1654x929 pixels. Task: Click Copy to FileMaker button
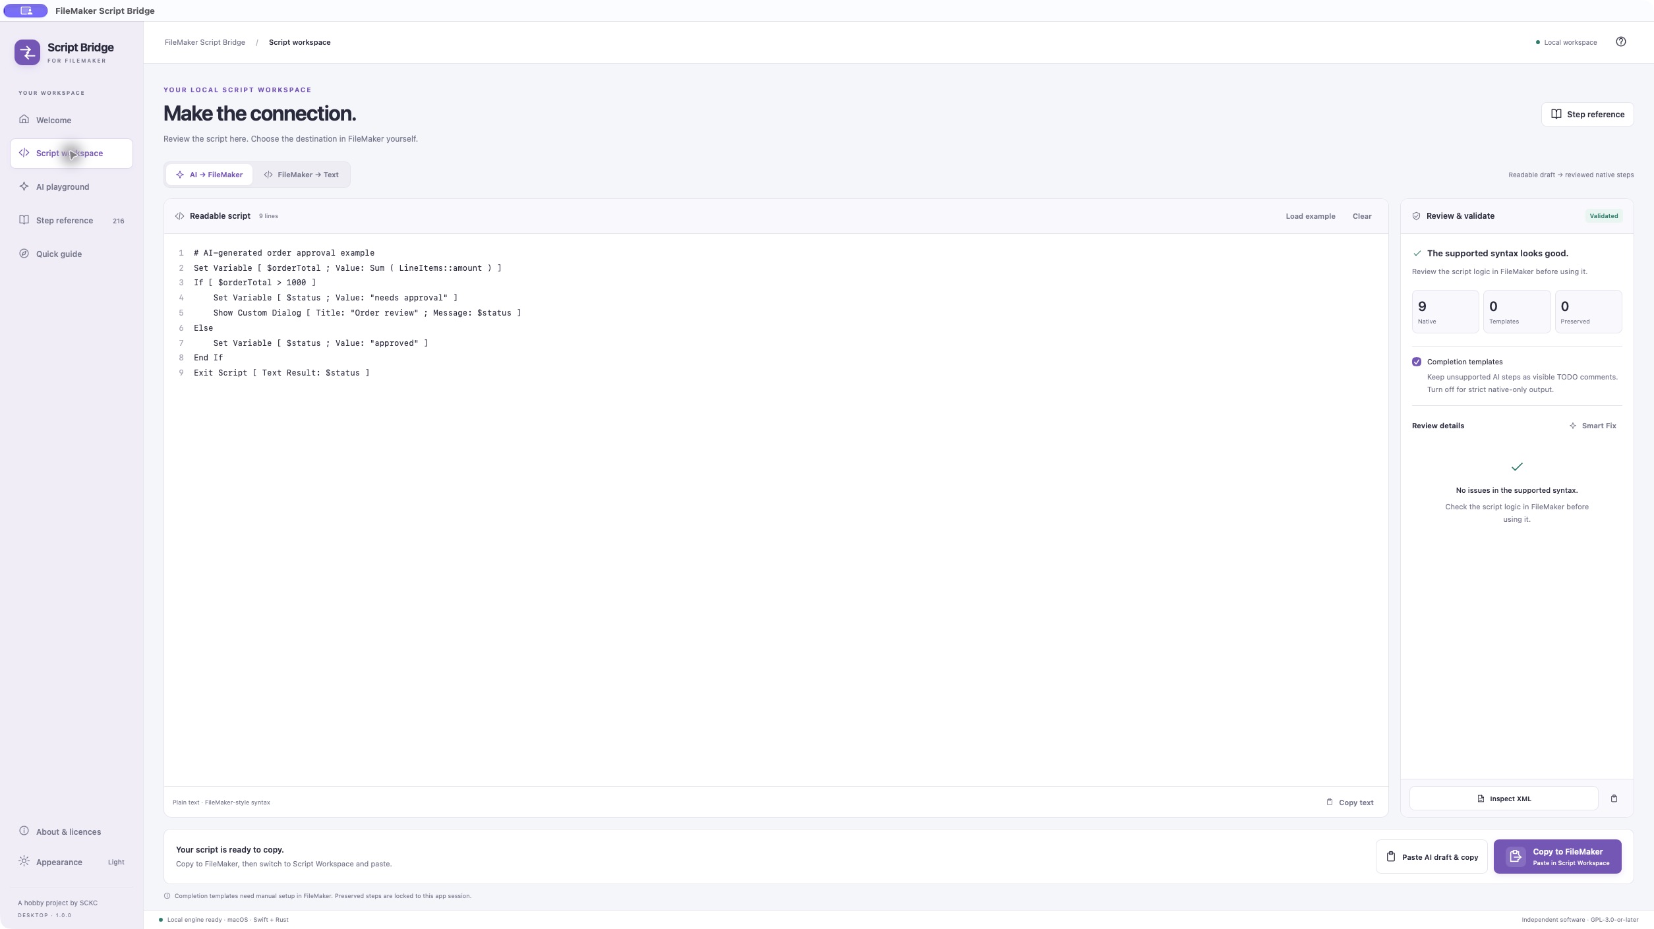coord(1557,857)
